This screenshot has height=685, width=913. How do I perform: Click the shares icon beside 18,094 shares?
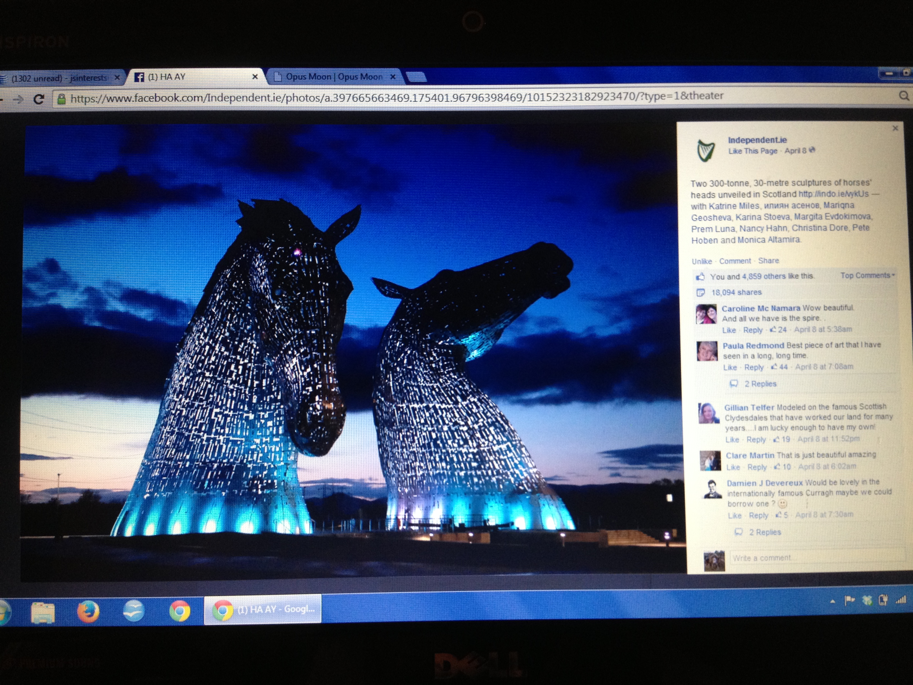tap(700, 293)
